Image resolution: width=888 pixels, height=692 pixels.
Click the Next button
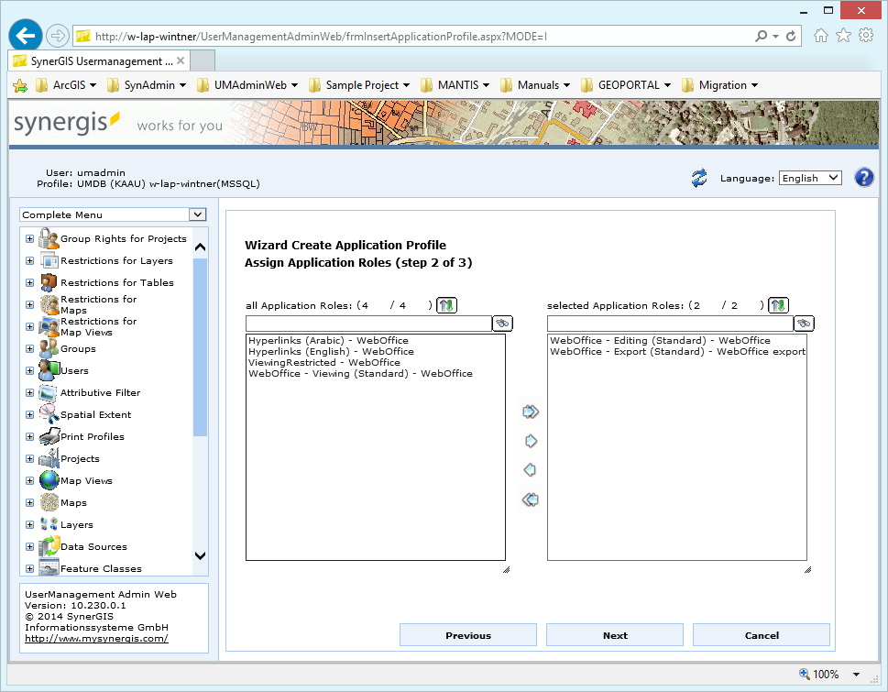tap(614, 634)
